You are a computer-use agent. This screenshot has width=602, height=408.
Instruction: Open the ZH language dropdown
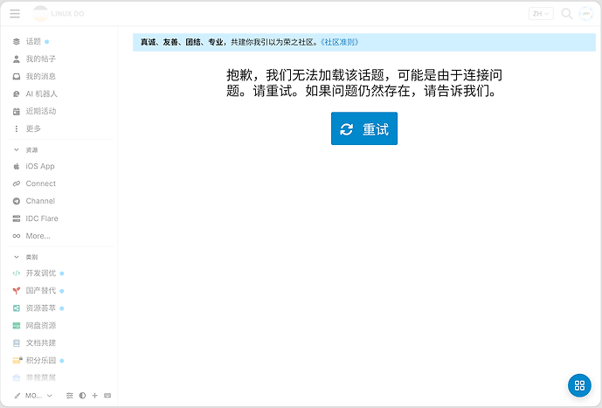pyautogui.click(x=541, y=13)
